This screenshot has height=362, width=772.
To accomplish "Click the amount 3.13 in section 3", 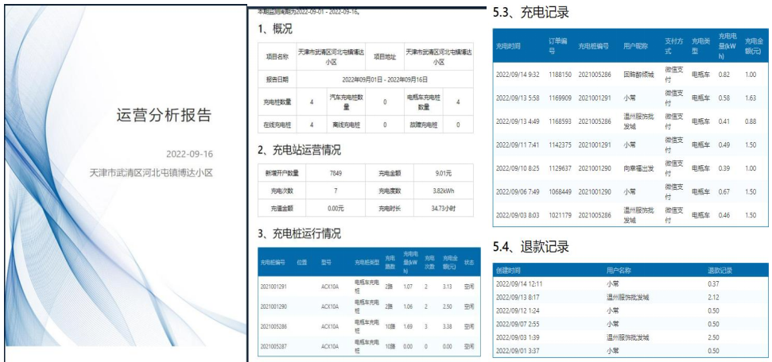I will [448, 287].
